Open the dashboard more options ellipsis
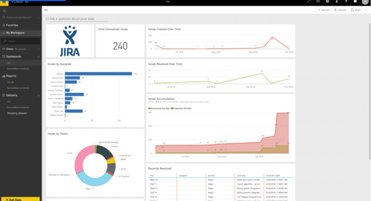 pos(366,10)
